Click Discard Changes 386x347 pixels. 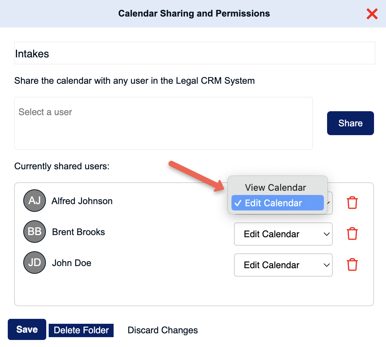point(163,330)
